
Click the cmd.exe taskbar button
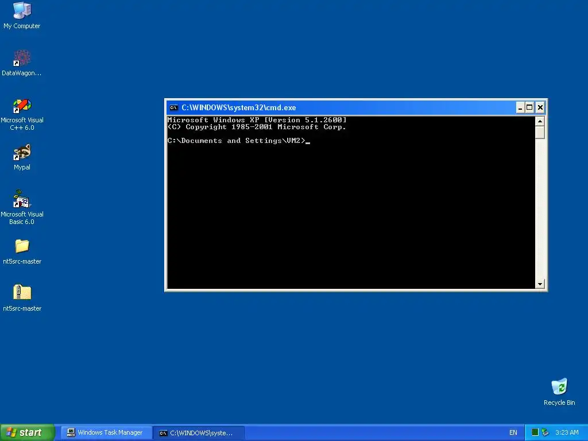(199, 433)
